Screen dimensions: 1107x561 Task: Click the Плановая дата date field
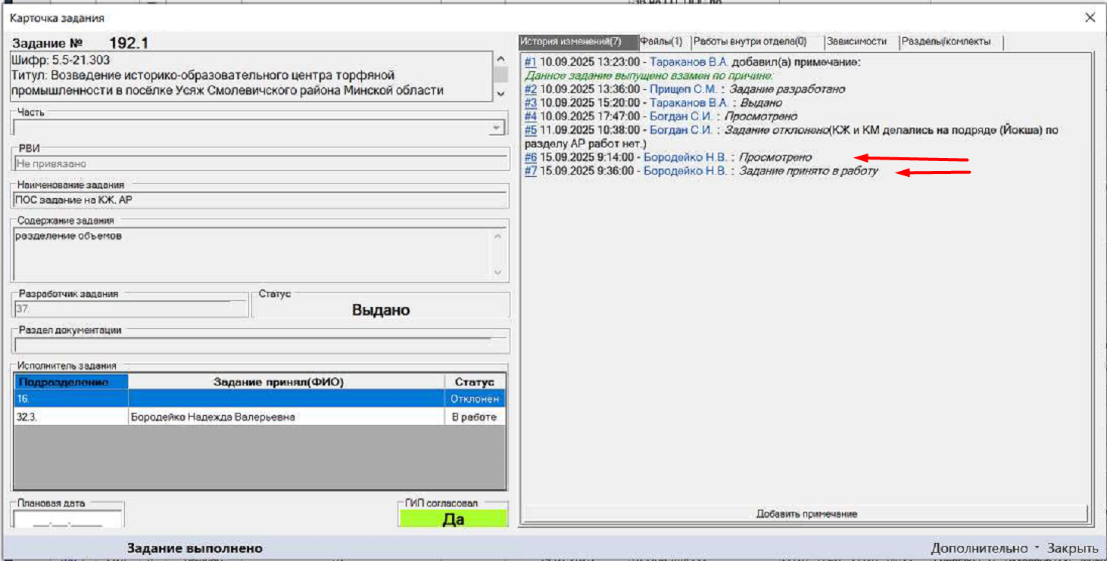pos(68,520)
